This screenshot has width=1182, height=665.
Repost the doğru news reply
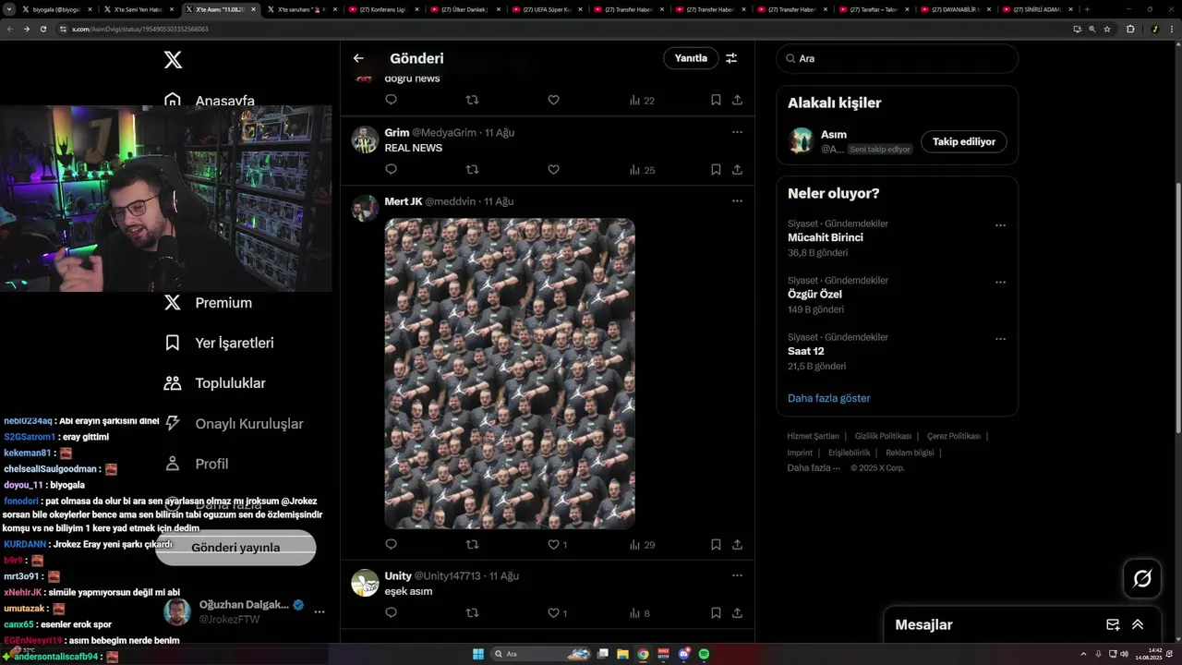point(472,100)
